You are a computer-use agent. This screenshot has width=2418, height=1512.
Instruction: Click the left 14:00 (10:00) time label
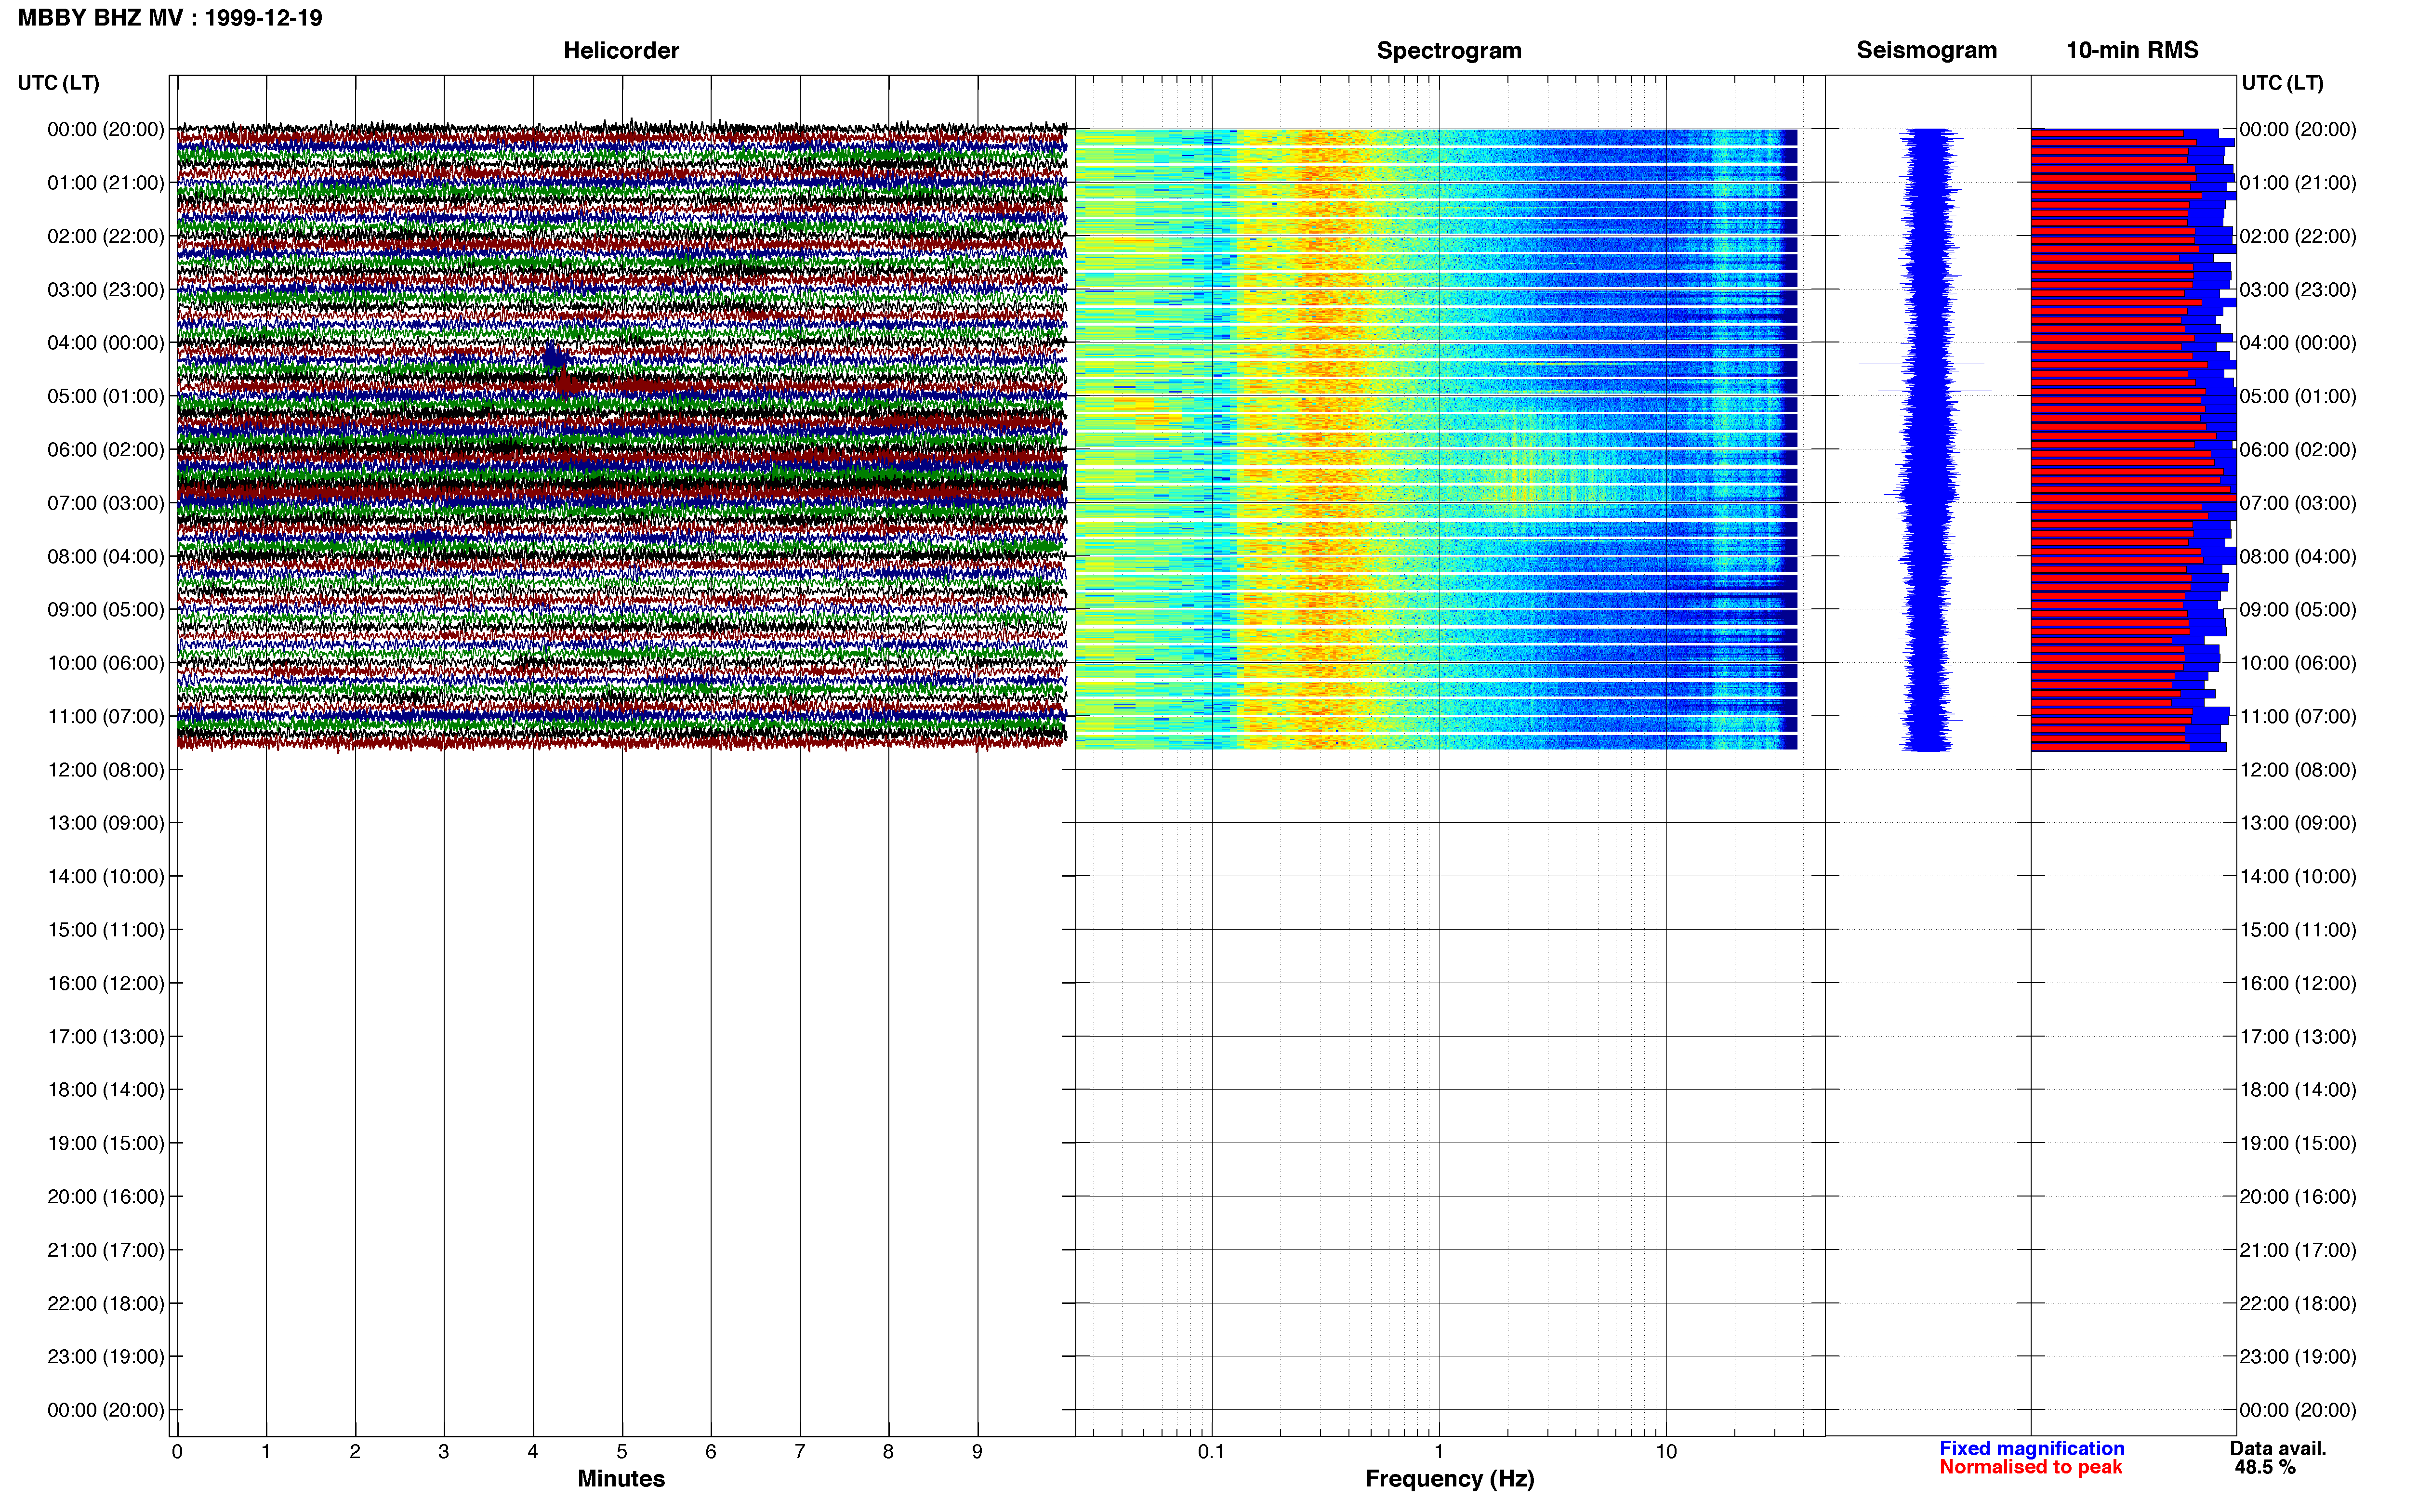[x=106, y=877]
